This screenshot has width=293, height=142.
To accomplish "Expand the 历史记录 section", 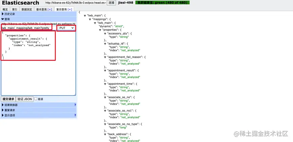I will [x=39, y=14].
